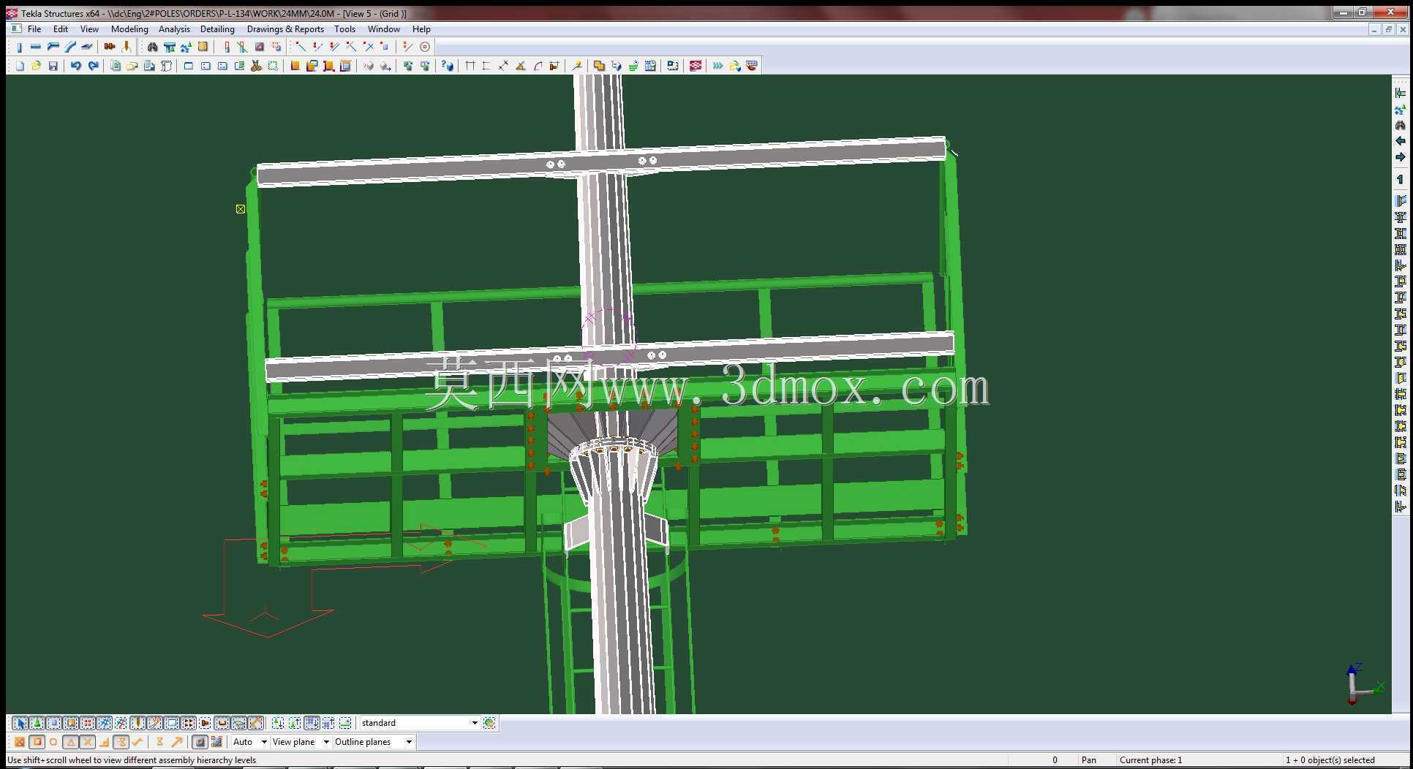Toggle the Snap to centers circle switch
1413x769 pixels.
tap(53, 742)
